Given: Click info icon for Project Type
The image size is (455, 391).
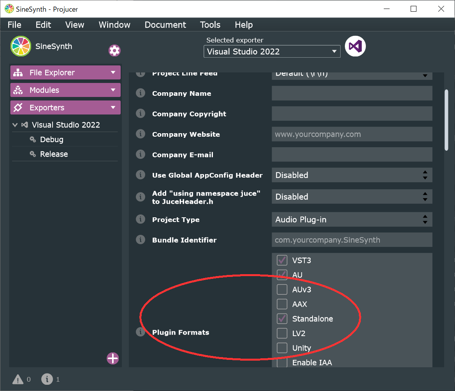Looking at the screenshot, I should click(x=141, y=219).
